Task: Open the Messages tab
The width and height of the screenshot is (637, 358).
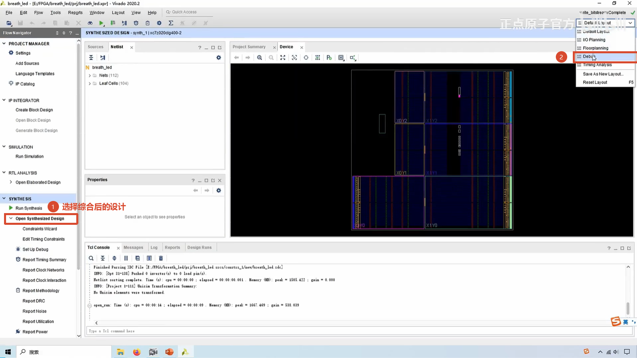Action: (133, 247)
